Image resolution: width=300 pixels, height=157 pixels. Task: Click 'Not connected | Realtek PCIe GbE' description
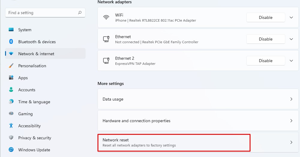tap(157, 42)
